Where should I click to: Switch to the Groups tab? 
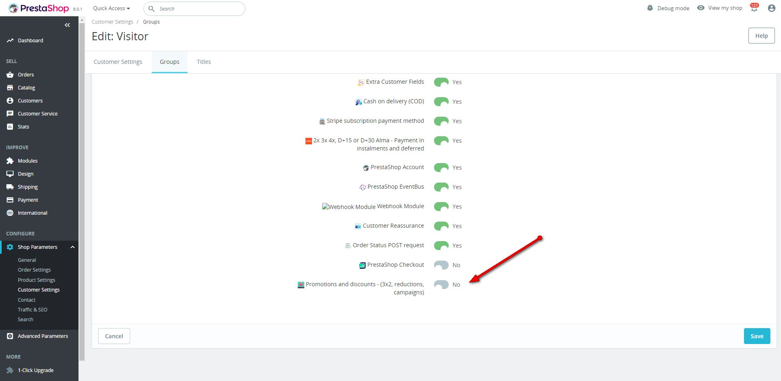(x=170, y=62)
